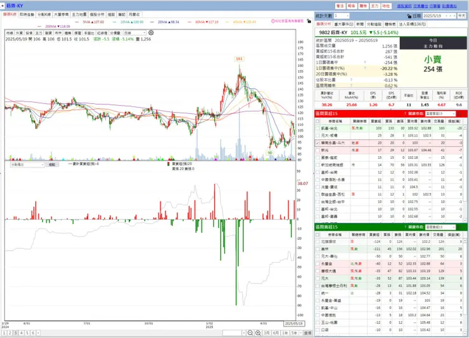
Task: Open the 個股分析 tab
Action: 97,15
